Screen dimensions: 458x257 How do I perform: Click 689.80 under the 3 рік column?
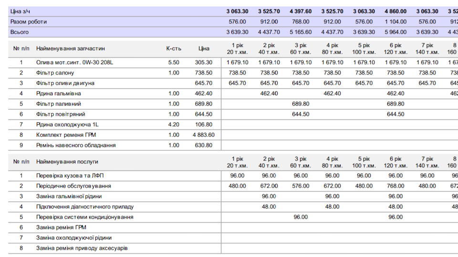(301, 104)
